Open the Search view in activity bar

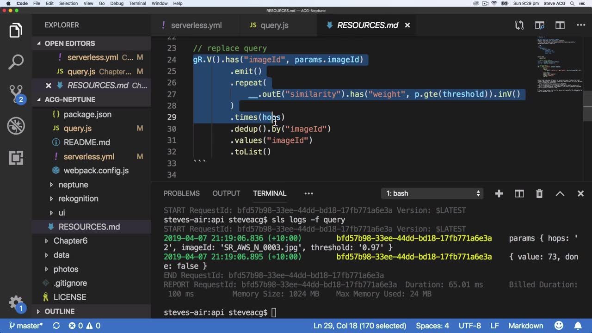point(16,62)
